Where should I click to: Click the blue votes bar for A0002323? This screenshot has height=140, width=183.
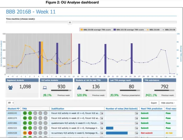point(110,128)
